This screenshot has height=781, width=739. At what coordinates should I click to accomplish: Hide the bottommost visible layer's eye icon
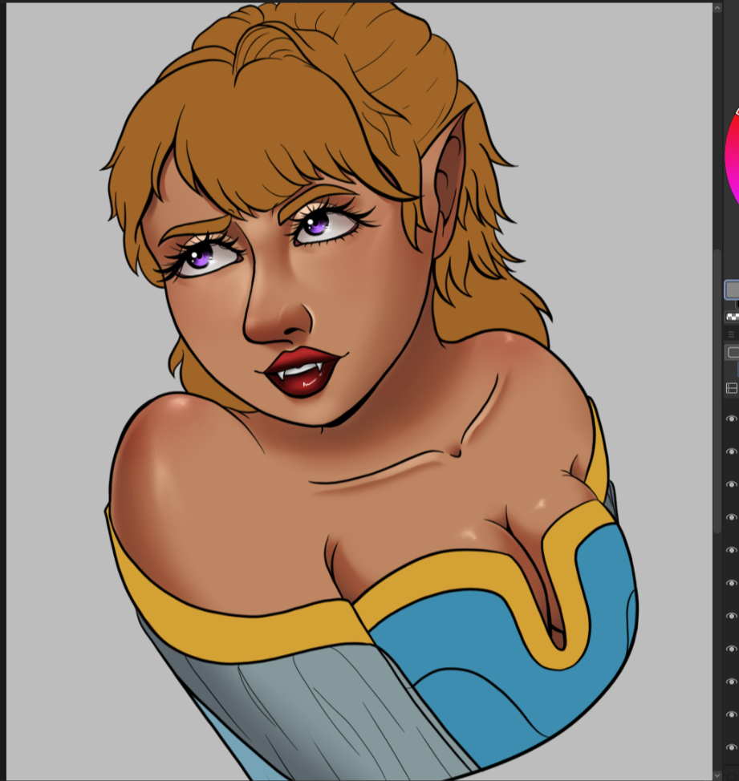point(731,748)
